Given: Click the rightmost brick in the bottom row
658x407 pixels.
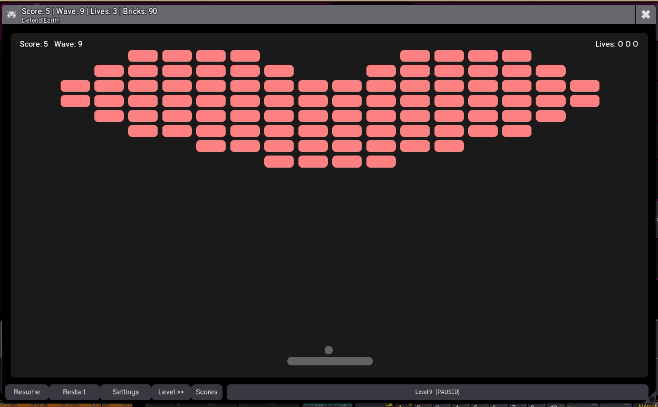Looking at the screenshot, I should tap(381, 161).
